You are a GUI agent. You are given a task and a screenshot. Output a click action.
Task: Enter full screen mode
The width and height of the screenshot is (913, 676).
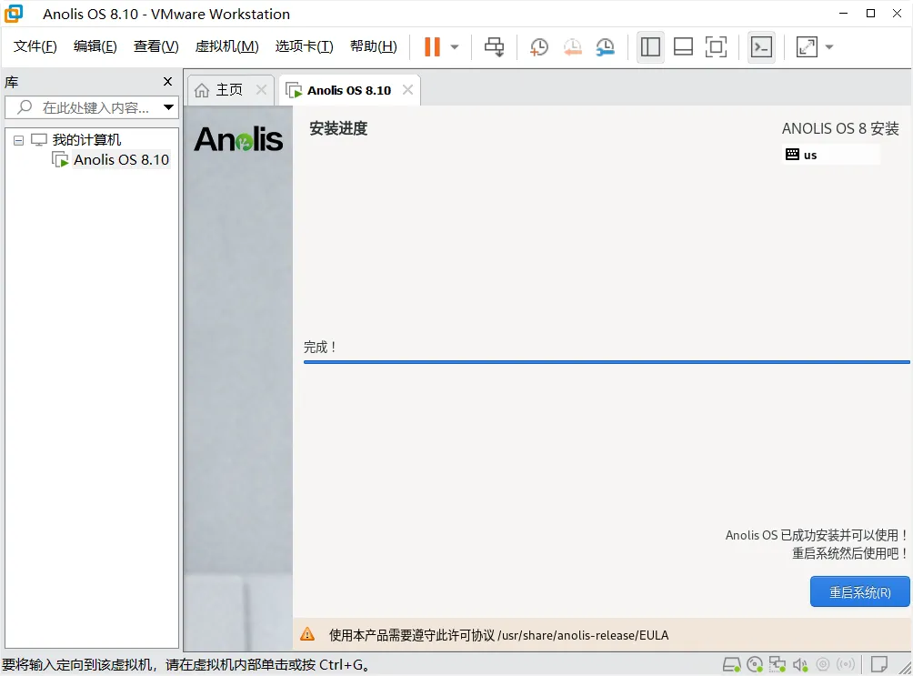tap(716, 46)
